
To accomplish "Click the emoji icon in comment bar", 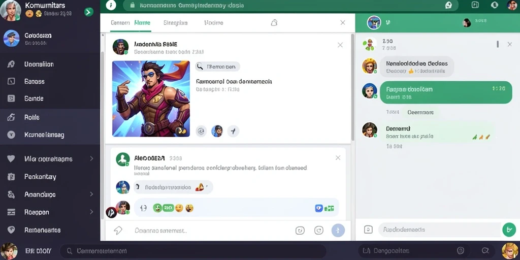I will tap(300, 230).
